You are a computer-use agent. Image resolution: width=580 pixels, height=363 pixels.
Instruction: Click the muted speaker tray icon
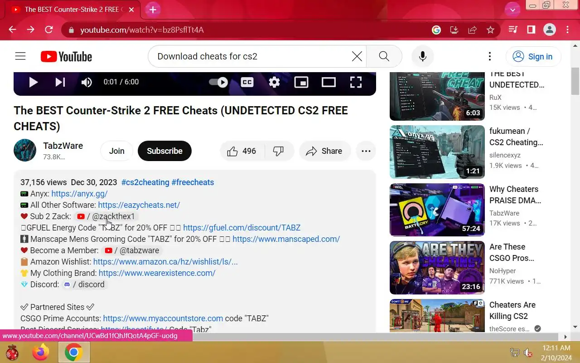point(528,353)
